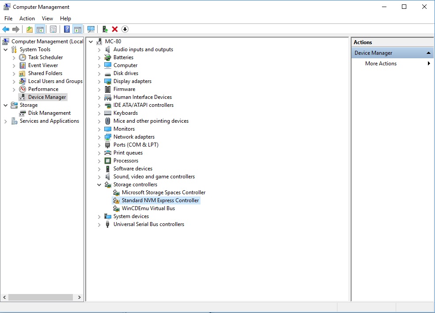Select the Monitors category
The height and width of the screenshot is (313, 435).
pyautogui.click(x=124, y=129)
